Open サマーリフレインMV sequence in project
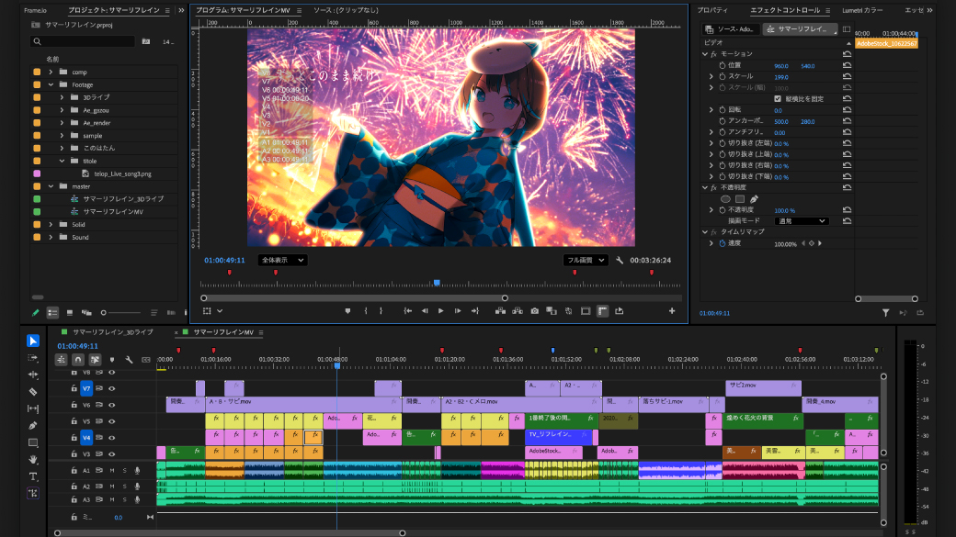Screen dimensions: 956x537 113,212
